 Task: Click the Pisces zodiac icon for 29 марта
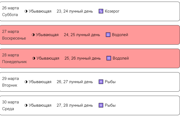tap(101, 82)
